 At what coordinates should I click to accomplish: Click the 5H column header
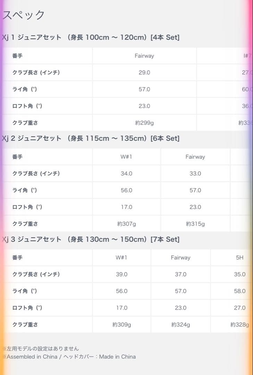pyautogui.click(x=239, y=258)
